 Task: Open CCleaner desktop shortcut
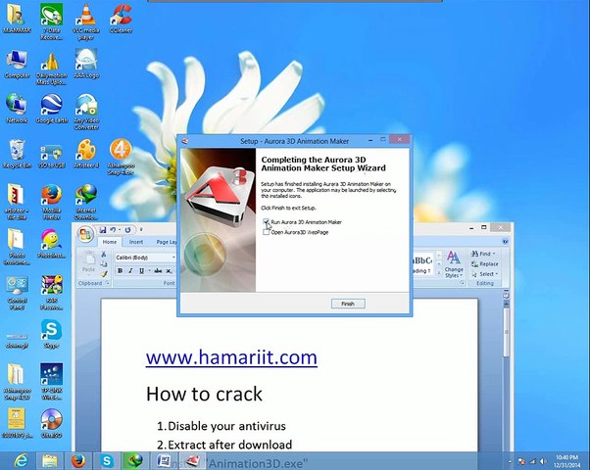pyautogui.click(x=121, y=18)
